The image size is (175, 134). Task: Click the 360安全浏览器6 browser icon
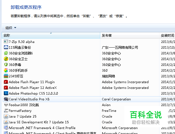(6, 53)
